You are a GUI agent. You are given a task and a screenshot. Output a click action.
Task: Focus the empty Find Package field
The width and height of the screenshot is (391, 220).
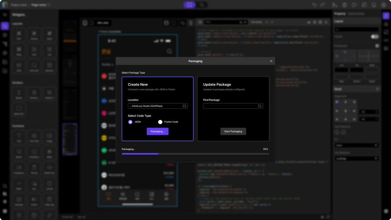click(230, 106)
